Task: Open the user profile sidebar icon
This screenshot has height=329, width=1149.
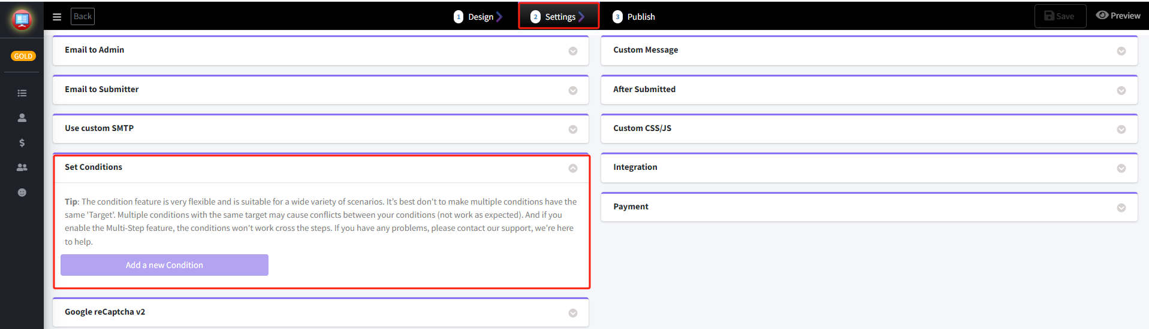Action: coord(22,118)
